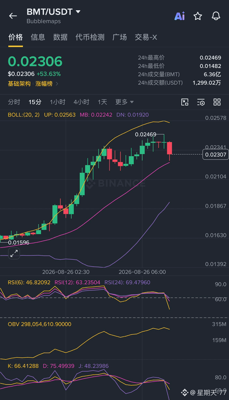229x400 pixels.
Task: Click the 2026-08-26 02:30 time label
Action: pos(66,272)
